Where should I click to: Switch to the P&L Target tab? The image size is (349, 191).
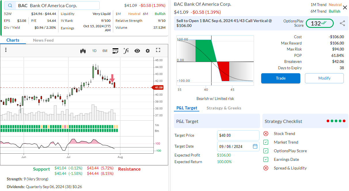click(187, 108)
